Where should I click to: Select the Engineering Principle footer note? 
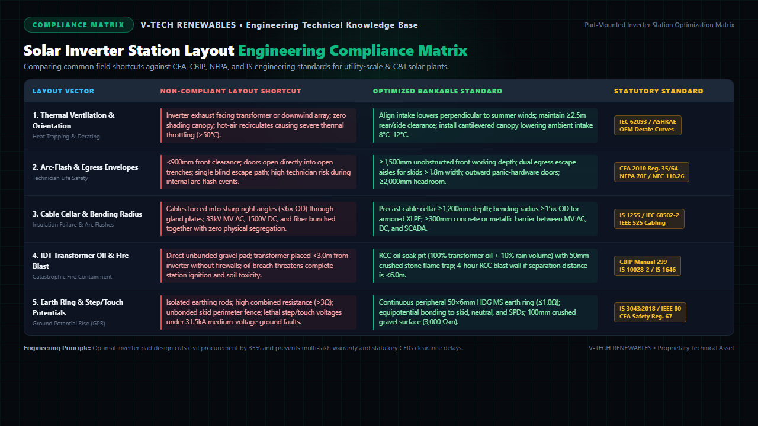(x=243, y=348)
